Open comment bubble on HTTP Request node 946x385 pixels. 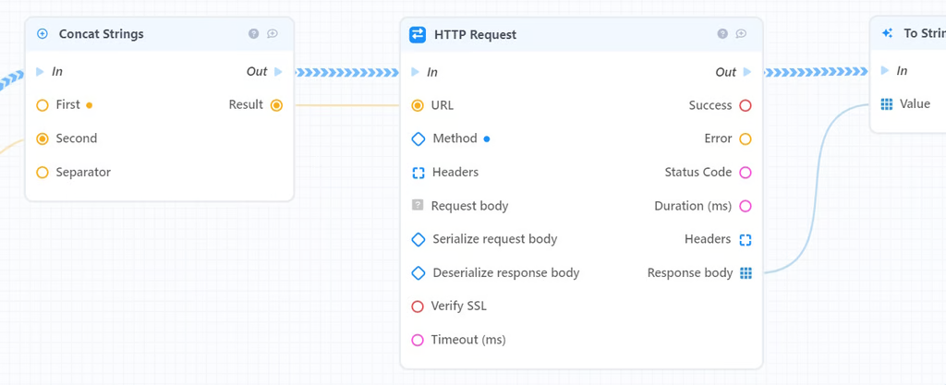point(741,34)
